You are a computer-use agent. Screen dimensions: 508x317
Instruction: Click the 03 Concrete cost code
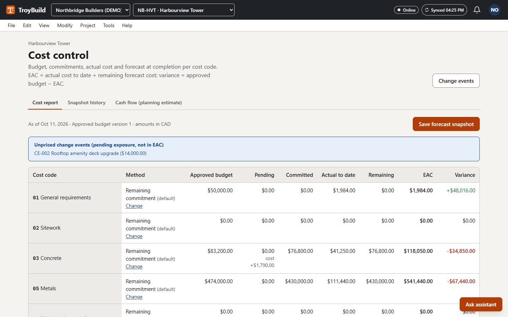pyautogui.click(x=47, y=258)
